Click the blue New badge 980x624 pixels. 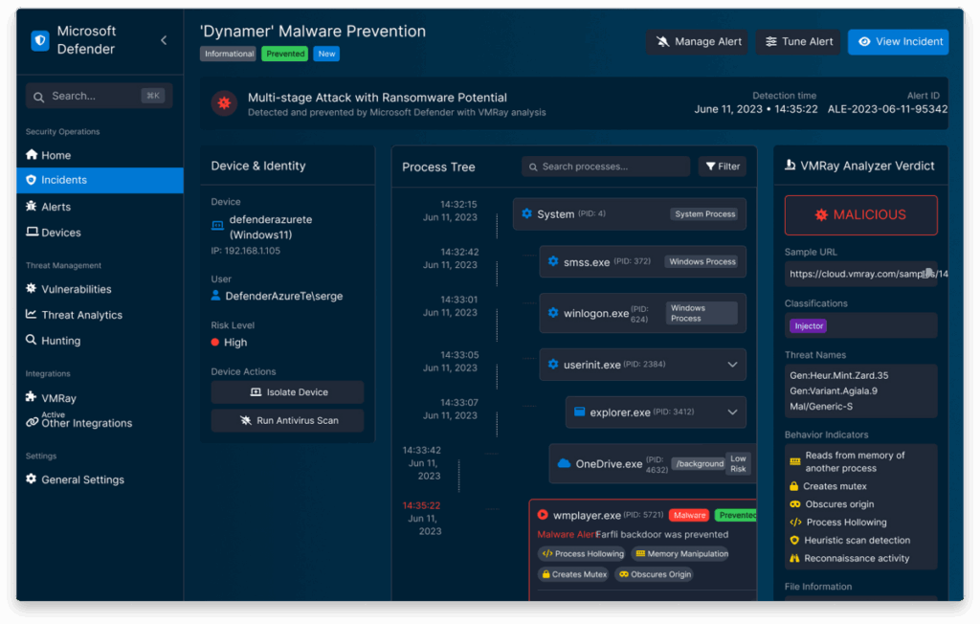[x=326, y=54]
